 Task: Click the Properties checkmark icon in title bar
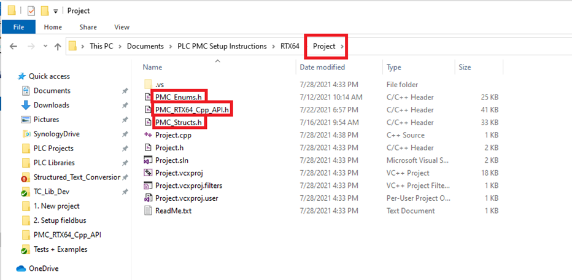coord(32,10)
